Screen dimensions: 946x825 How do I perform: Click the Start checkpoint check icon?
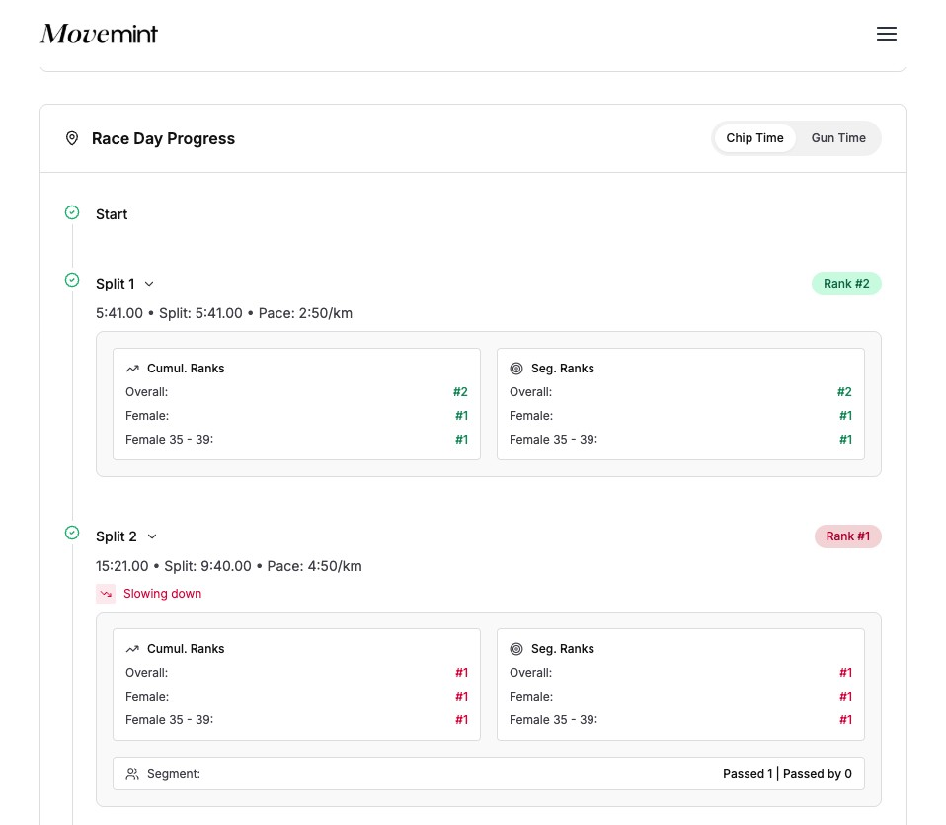coord(72,213)
